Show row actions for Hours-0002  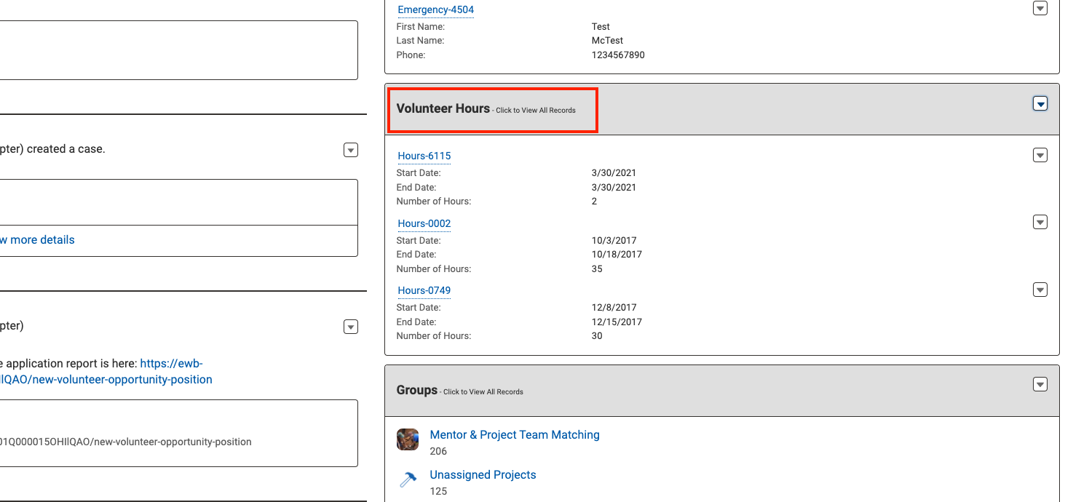(1040, 223)
